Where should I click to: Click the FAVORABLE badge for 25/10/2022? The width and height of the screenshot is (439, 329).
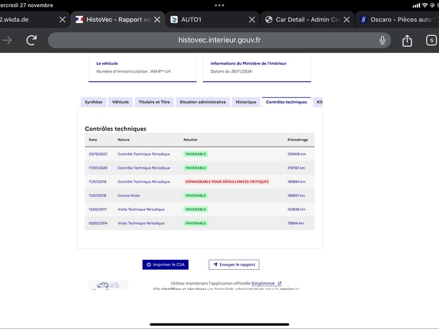tap(196, 154)
